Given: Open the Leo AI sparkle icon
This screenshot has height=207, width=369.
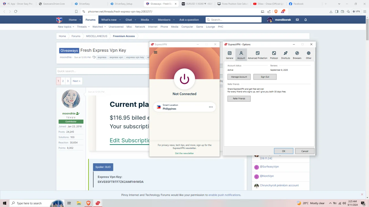Looking at the screenshot, I should coord(348,11).
